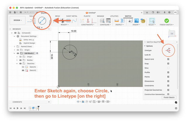Uncheck the Dimensions checkbox

coord(168,81)
